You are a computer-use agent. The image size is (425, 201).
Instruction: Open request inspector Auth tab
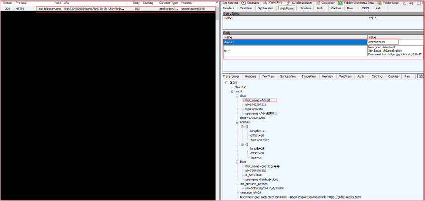pyautogui.click(x=320, y=8)
